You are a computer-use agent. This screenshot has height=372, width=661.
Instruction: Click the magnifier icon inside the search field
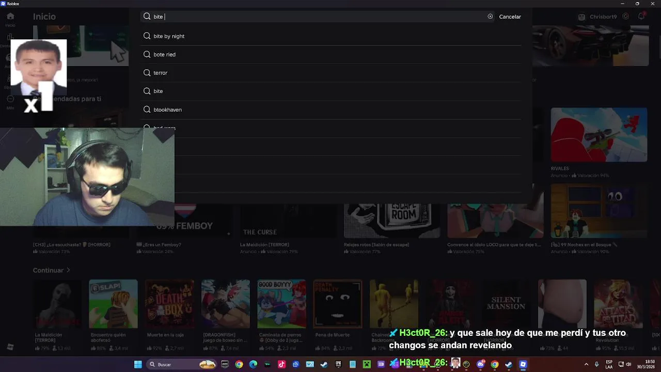[147, 17]
